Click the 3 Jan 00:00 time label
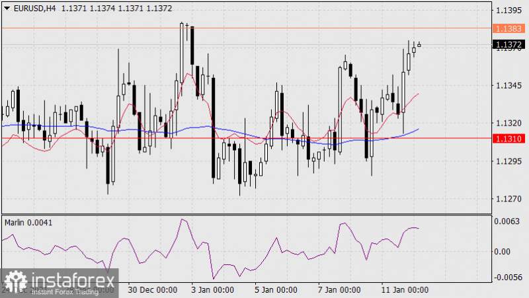Screen dimensions: 529x298 tap(212, 290)
